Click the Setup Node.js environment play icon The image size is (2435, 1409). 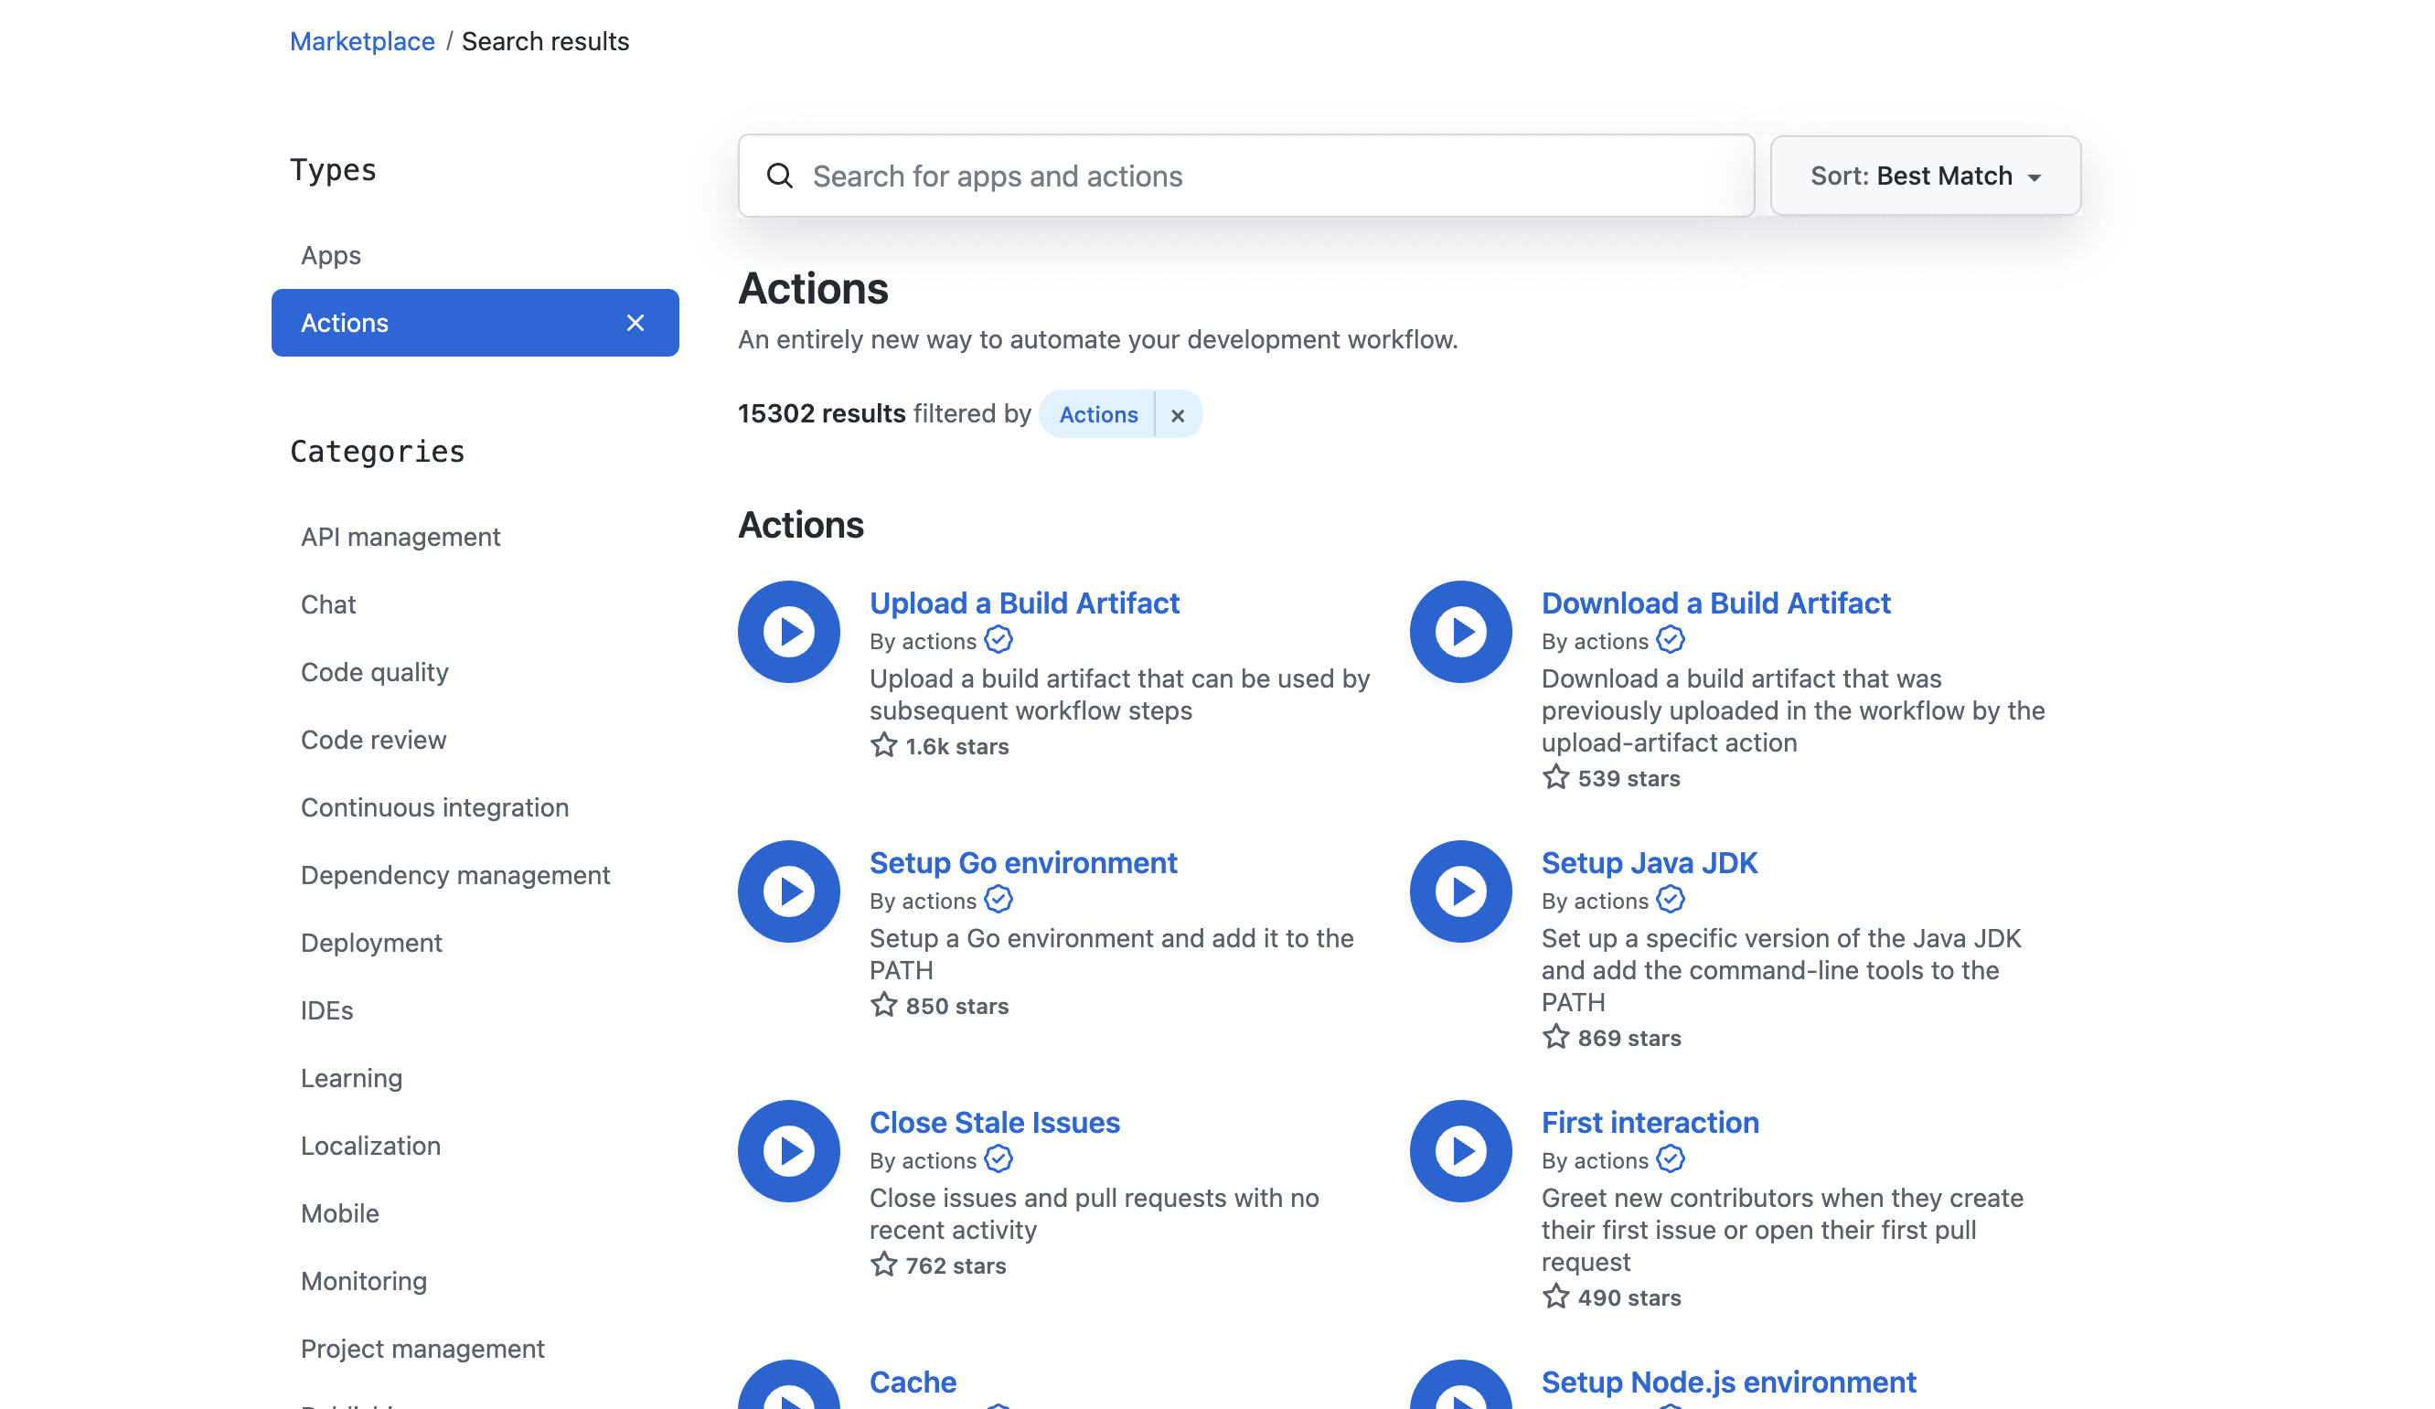click(1460, 1385)
